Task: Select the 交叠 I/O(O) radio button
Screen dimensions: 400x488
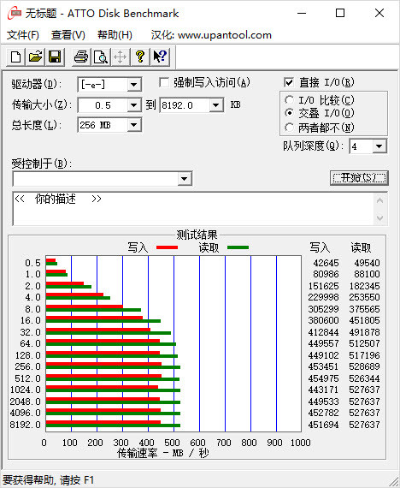Action: pos(289,113)
